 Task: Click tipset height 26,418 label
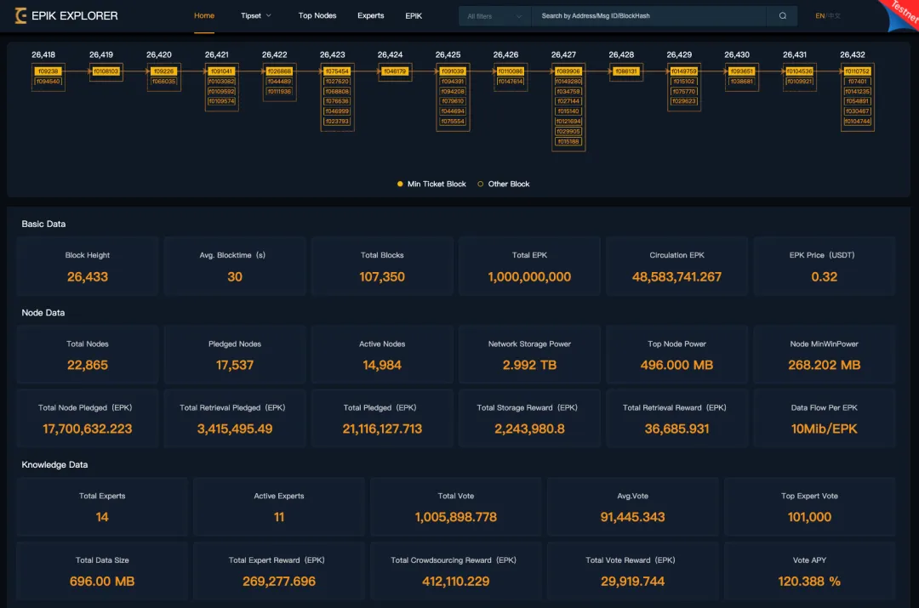point(43,54)
